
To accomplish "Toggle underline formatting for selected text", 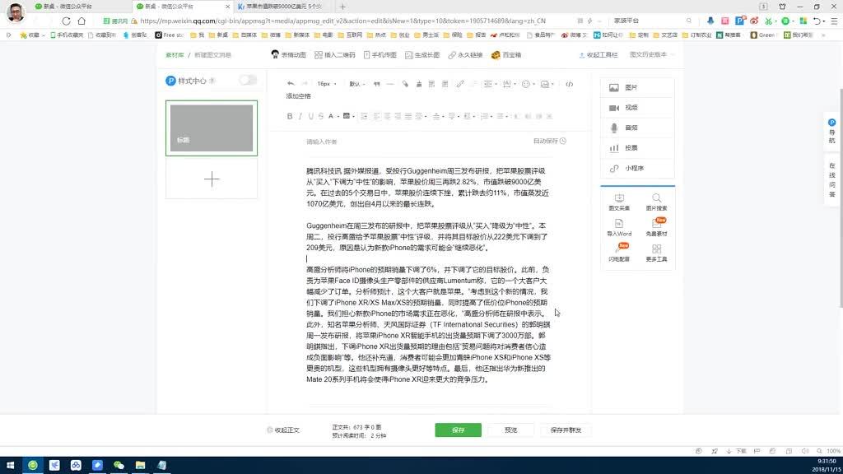I will 310,116.
